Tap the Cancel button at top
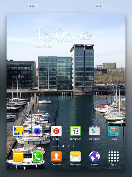This screenshot has height=177, width=132. tap(33, 6)
